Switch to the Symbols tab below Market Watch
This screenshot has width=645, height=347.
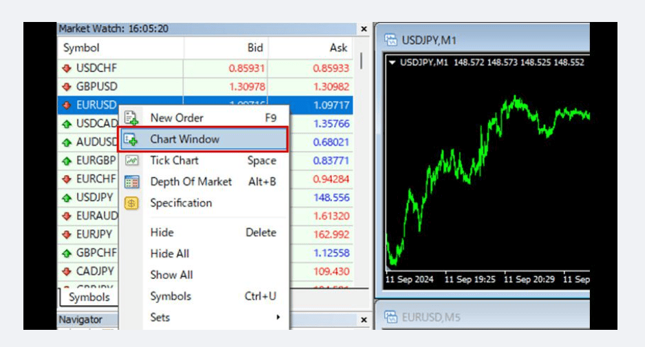[89, 298]
